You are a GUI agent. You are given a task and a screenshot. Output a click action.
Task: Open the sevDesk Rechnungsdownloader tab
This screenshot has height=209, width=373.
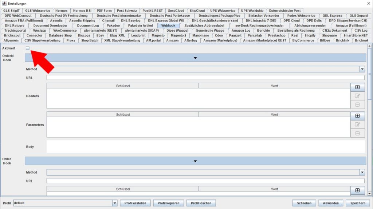coord(259,25)
